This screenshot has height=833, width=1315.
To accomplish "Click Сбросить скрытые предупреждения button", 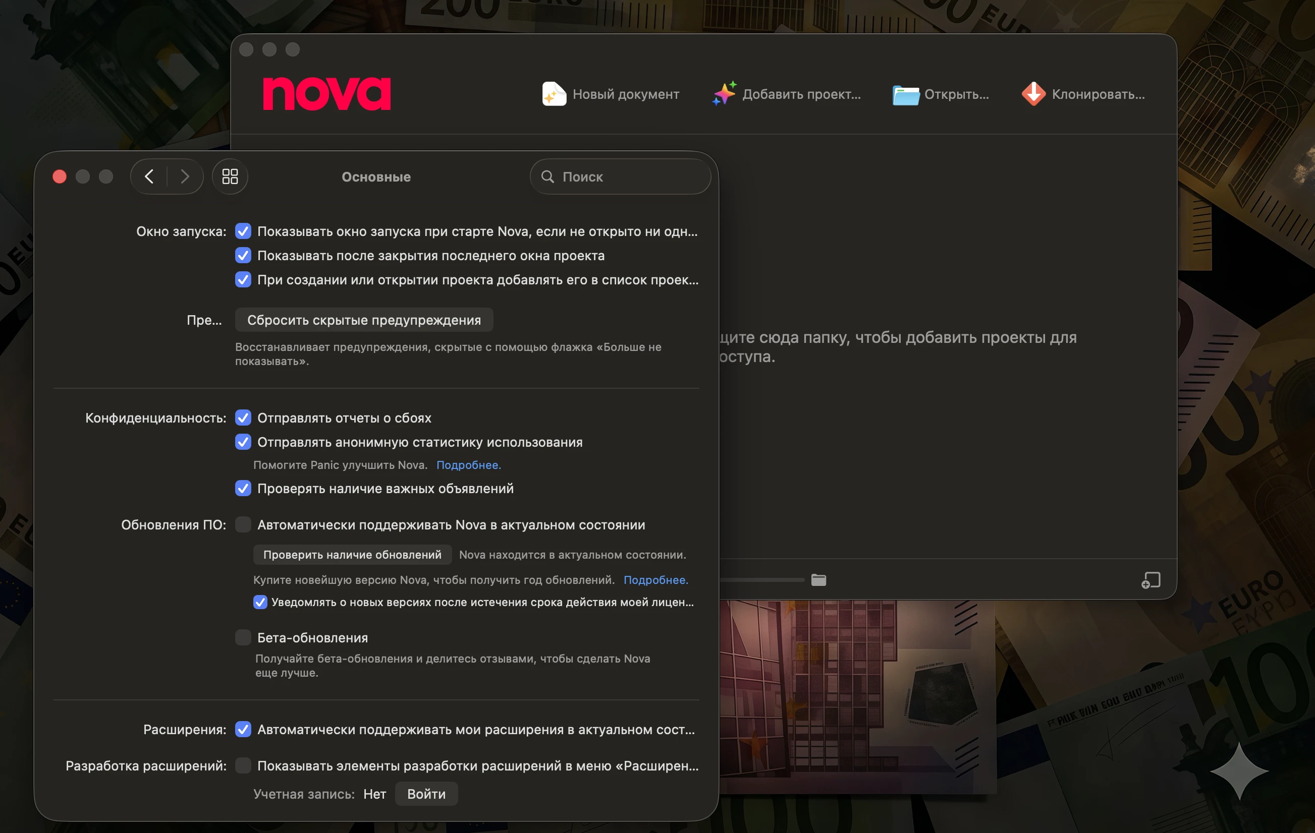I will 364,320.
